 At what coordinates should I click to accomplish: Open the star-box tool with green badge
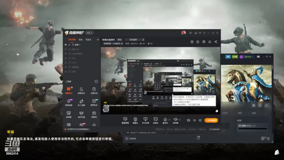pyautogui.click(x=94, y=102)
